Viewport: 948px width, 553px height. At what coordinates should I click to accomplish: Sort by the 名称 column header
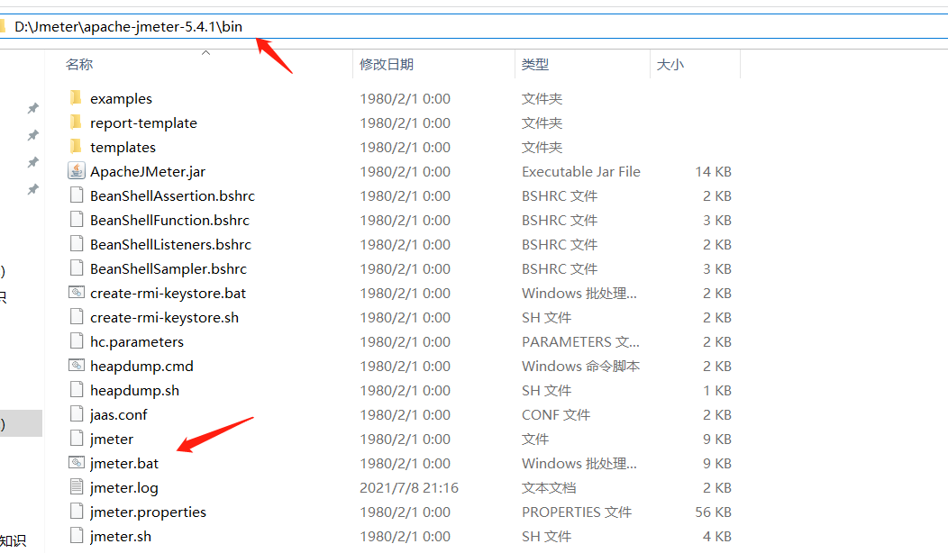click(79, 65)
